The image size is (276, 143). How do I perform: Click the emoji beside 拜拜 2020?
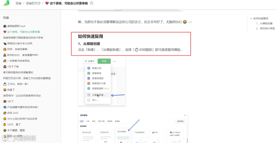5,113
